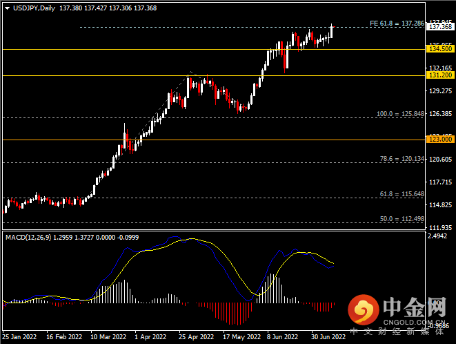Click the 1 Apr 2022 date label

(x=150, y=337)
